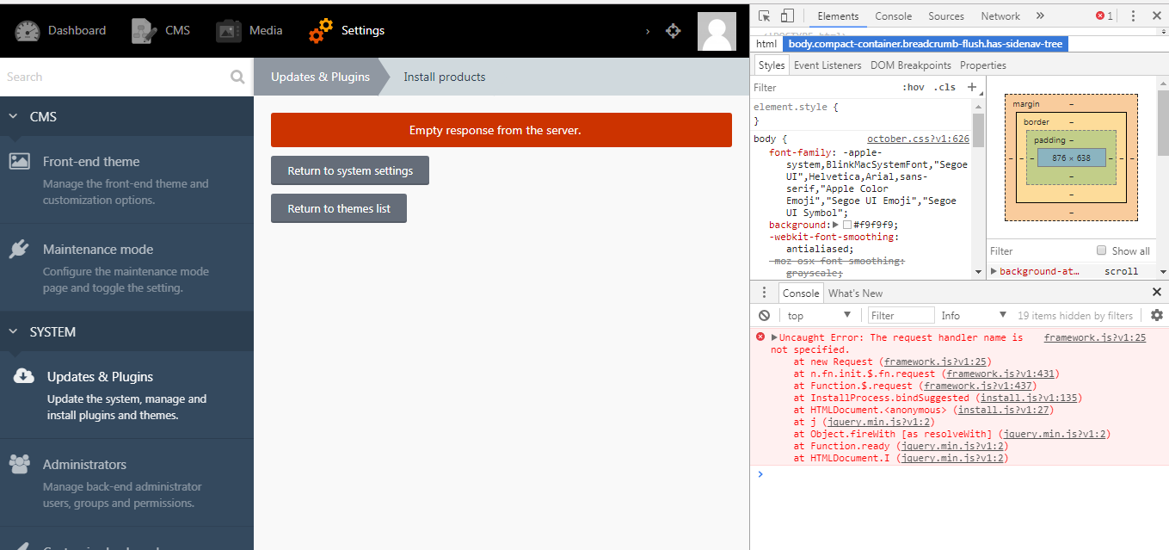Open the Media camera icon
The image size is (1169, 550).
click(228, 31)
